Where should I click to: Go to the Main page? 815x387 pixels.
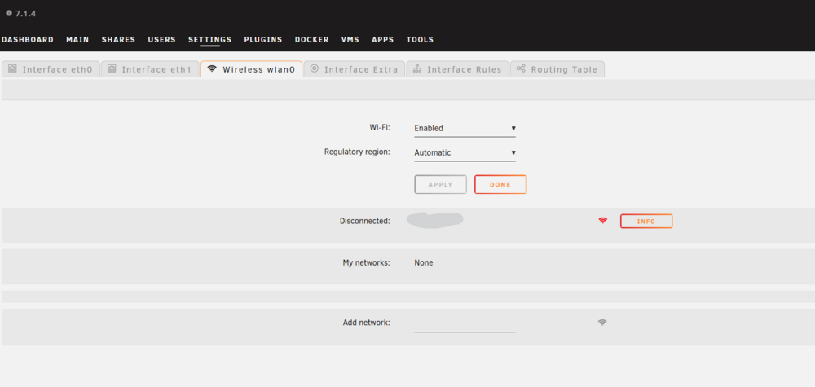[x=77, y=39]
